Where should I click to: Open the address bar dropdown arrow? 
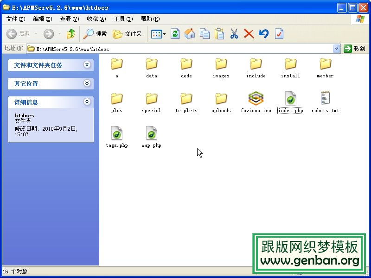point(337,48)
